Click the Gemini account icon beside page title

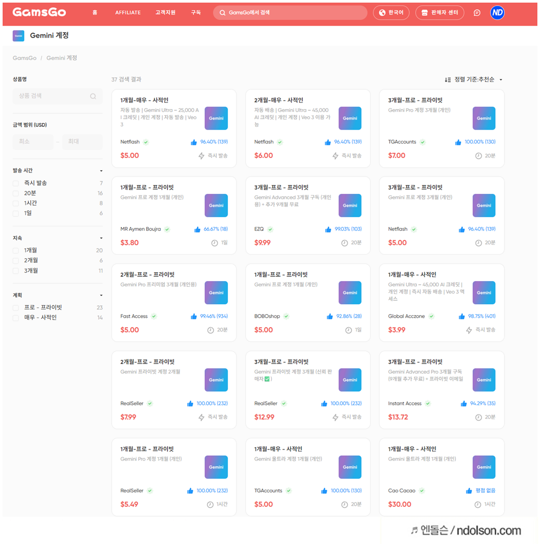click(18, 36)
